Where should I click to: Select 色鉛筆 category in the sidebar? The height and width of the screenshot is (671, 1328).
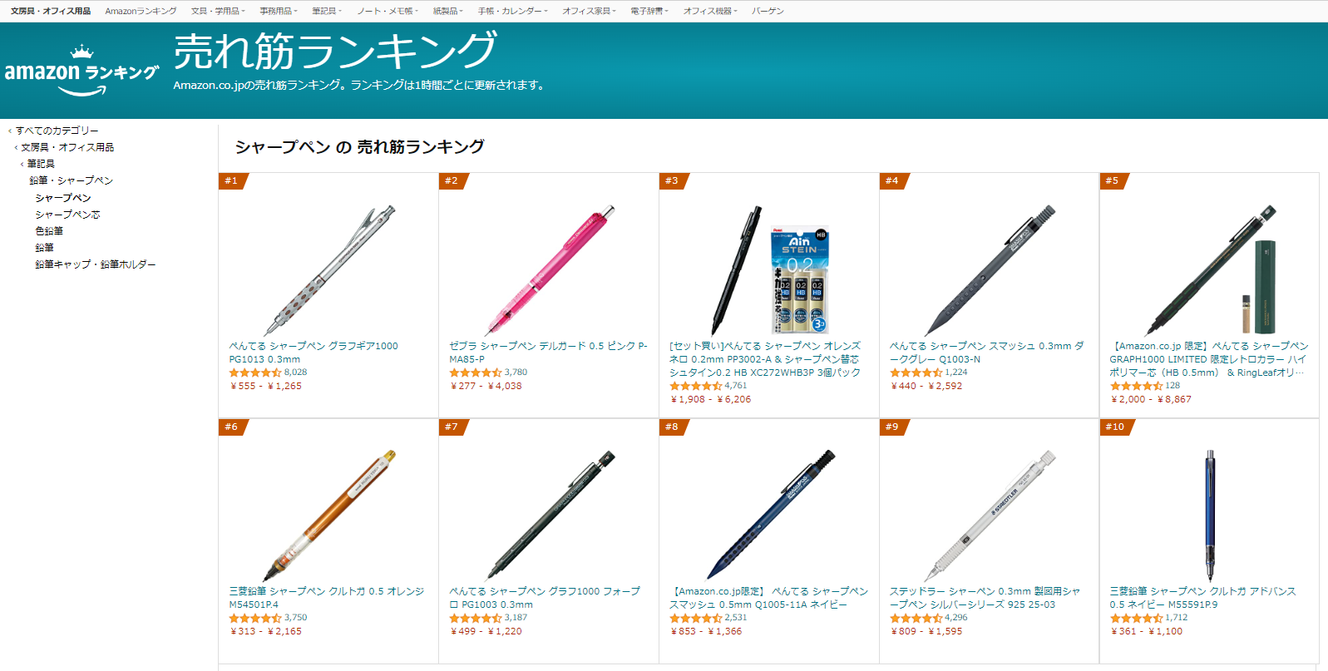point(49,231)
